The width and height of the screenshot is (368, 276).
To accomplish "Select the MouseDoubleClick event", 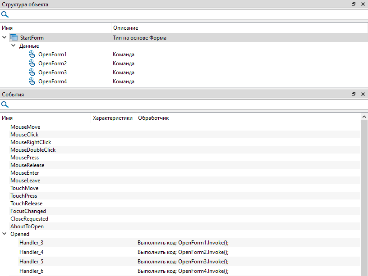I will click(x=33, y=150).
